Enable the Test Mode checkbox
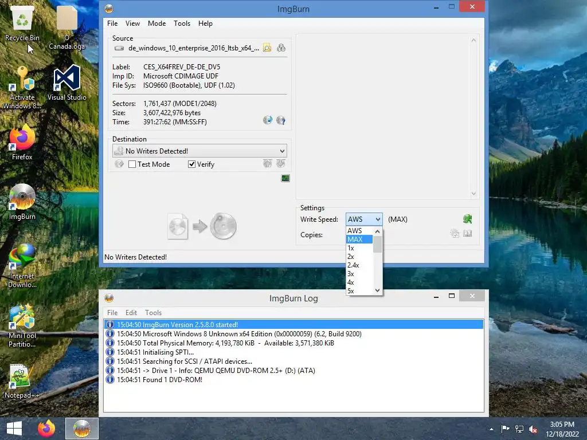 [132, 164]
